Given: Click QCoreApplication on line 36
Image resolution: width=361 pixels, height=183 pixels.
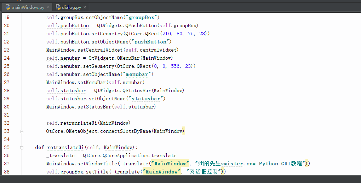Looking at the screenshot, I should pos(126,155).
